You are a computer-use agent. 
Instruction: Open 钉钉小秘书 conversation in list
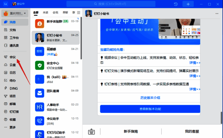pyautogui.click(x=56, y=38)
